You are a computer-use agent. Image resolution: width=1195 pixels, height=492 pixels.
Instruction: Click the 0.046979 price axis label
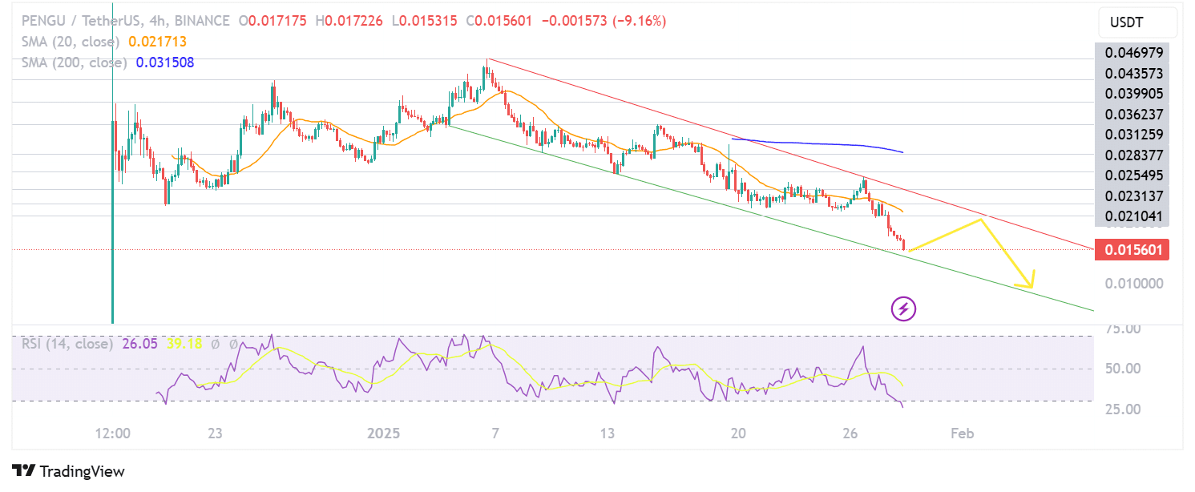click(x=1132, y=53)
